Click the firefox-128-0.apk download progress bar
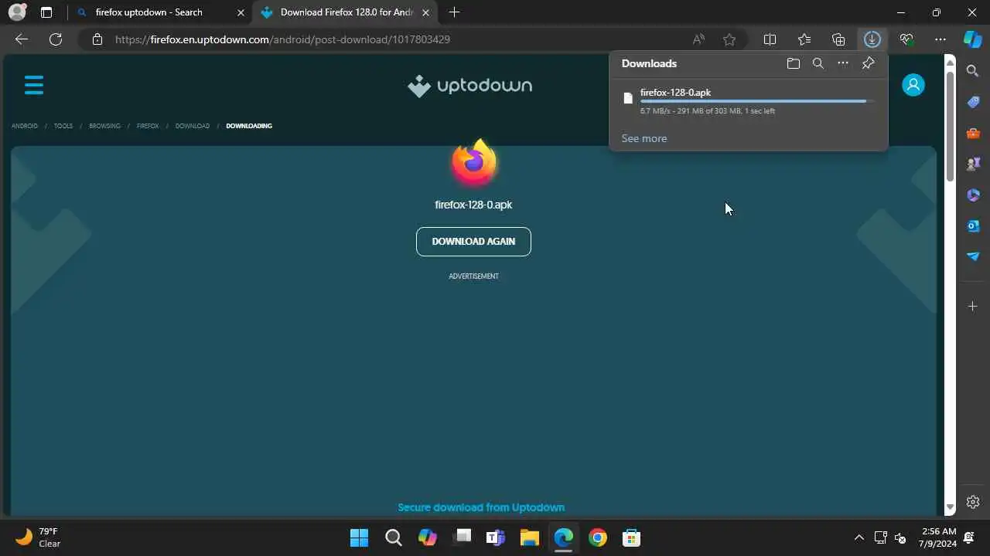Image resolution: width=990 pixels, height=556 pixels. pos(758,101)
